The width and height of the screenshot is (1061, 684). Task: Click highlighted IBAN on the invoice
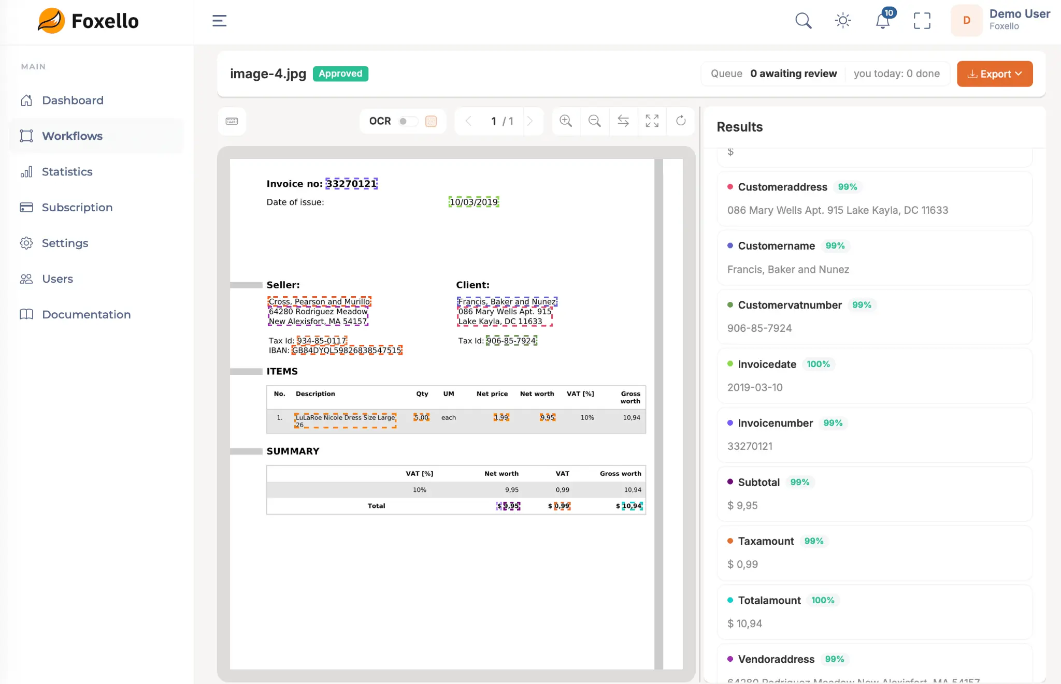(347, 351)
